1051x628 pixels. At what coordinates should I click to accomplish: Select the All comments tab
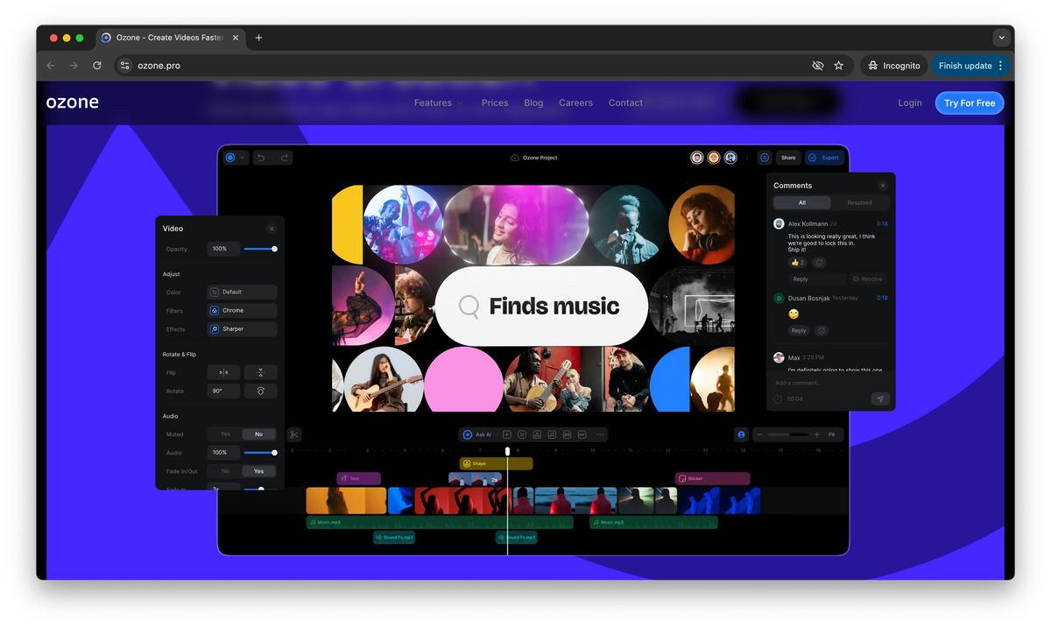(x=802, y=202)
